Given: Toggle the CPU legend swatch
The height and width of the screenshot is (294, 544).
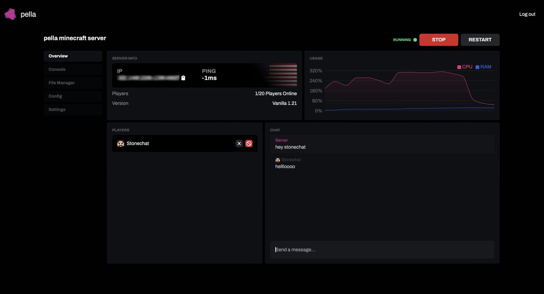Looking at the screenshot, I should pyautogui.click(x=459, y=67).
